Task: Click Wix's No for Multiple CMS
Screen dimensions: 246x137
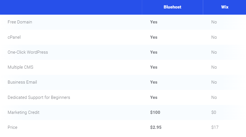Action: 214,67
